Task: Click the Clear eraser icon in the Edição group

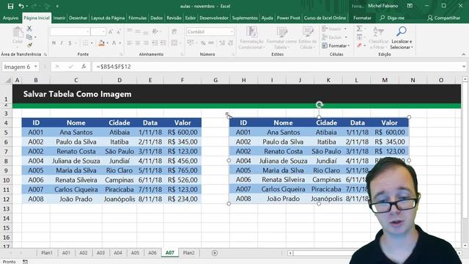Action: (359, 45)
